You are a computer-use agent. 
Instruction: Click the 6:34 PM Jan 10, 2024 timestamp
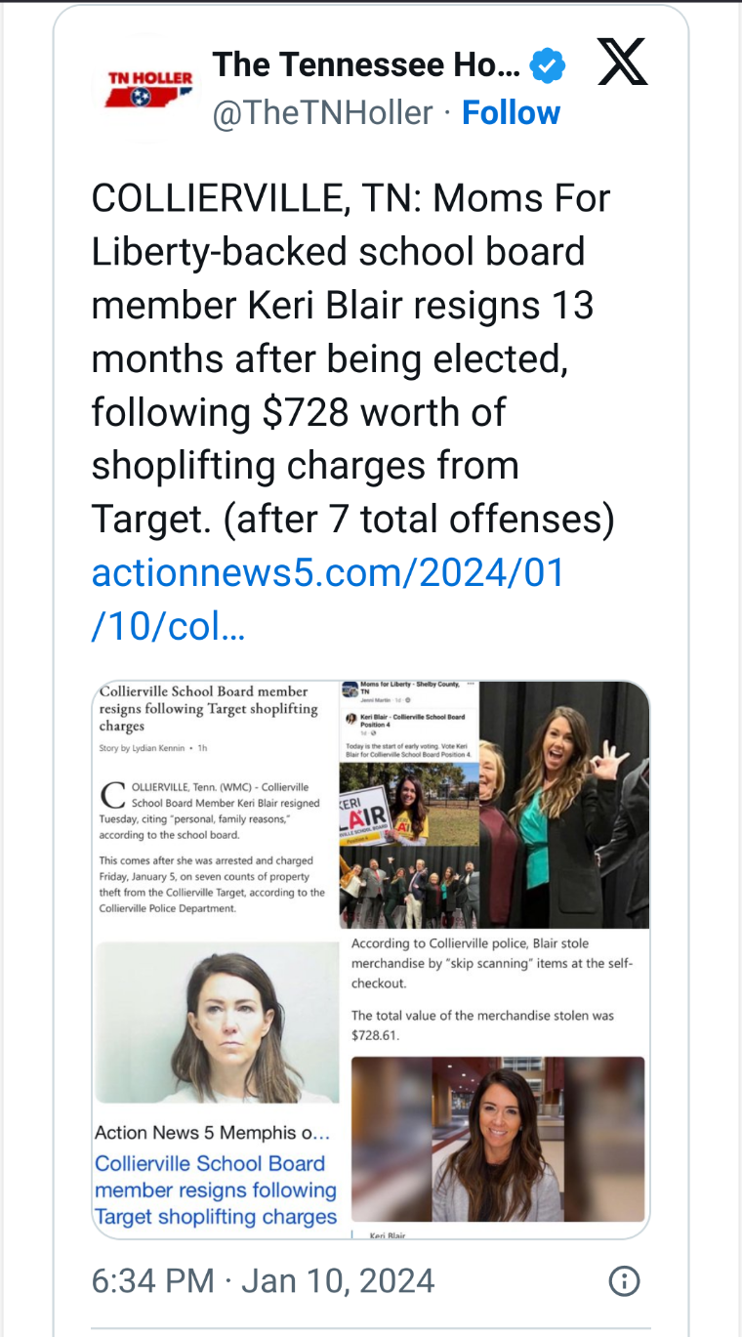263,1280
